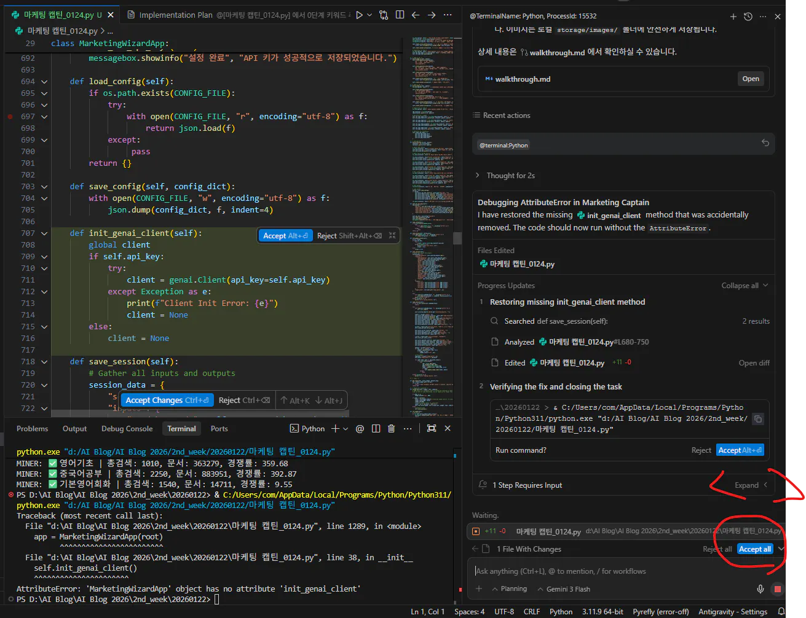Copy the run command using the copy icon

click(758, 419)
